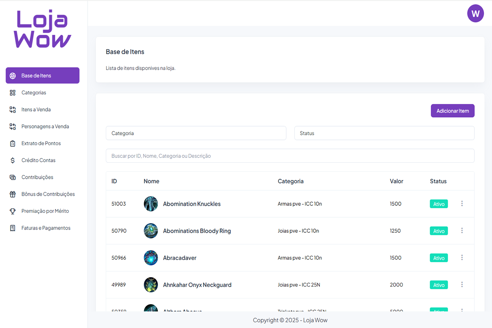Viewport: 492px width, 328px height.
Task: Click the Contribuições wallet icon
Action: [x=13, y=177]
